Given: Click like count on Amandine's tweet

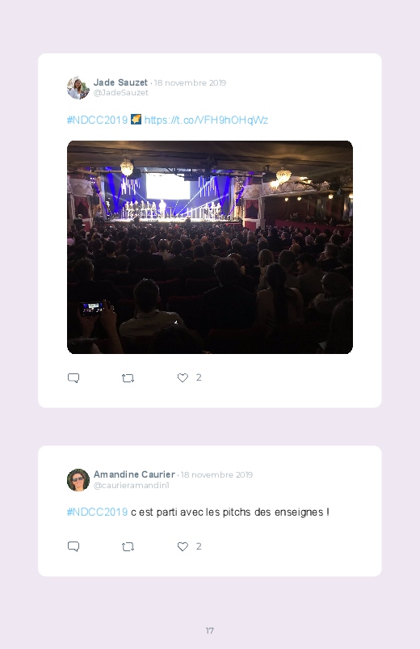Looking at the screenshot, I should click(199, 546).
